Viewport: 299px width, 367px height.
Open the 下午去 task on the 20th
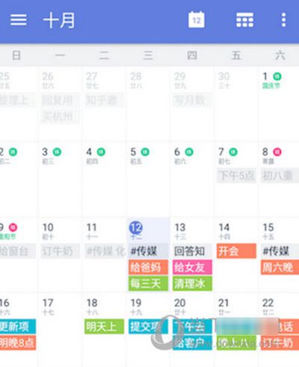(192, 327)
